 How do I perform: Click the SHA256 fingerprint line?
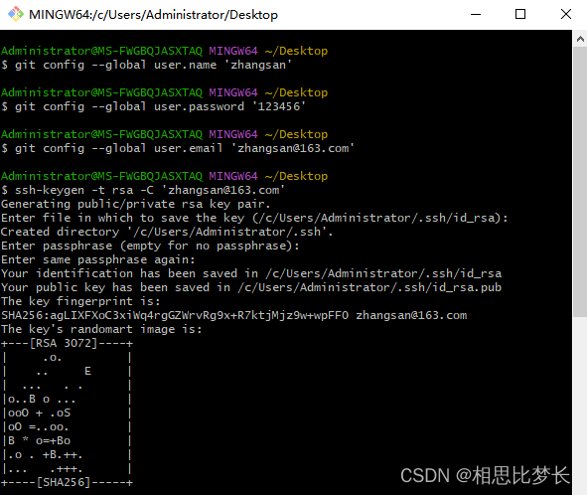pyautogui.click(x=234, y=315)
